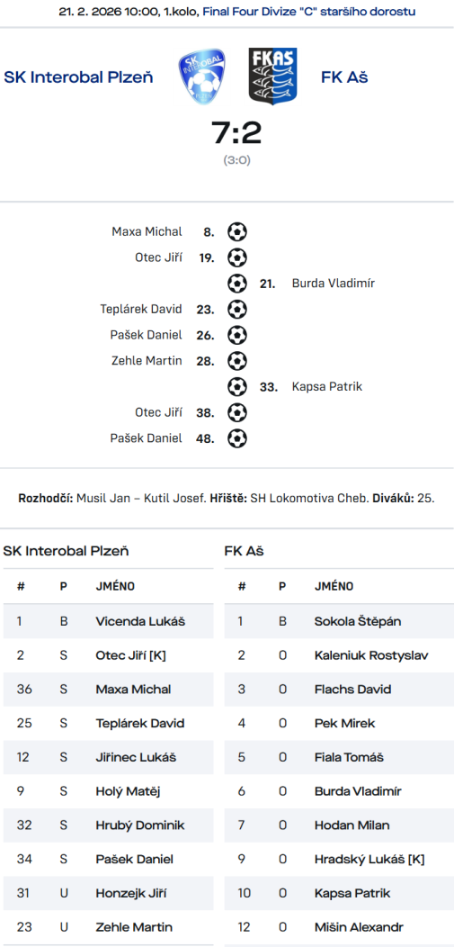This screenshot has width=454, height=947.
Task: Click the 7:2 final score
Action: pos(236,133)
